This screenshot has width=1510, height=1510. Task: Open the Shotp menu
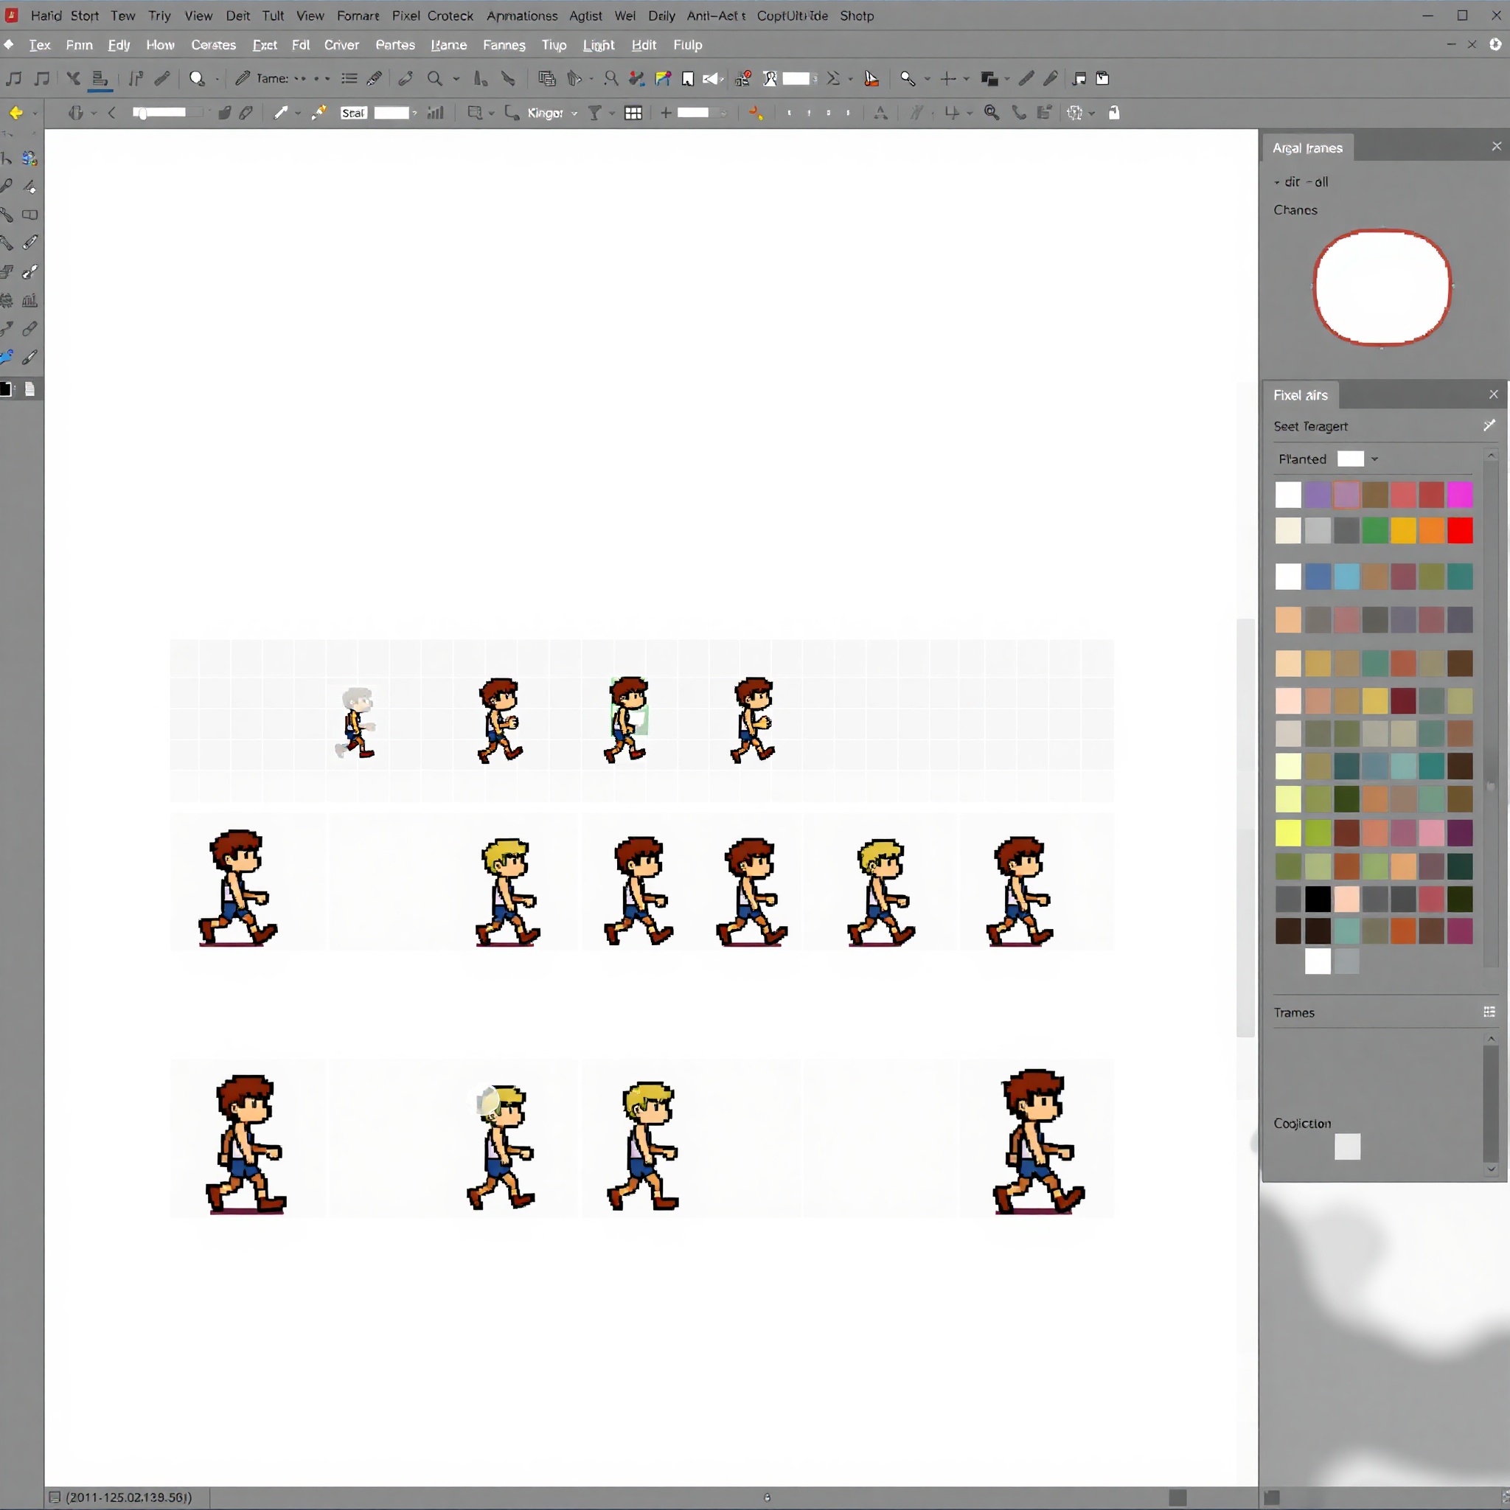click(857, 15)
